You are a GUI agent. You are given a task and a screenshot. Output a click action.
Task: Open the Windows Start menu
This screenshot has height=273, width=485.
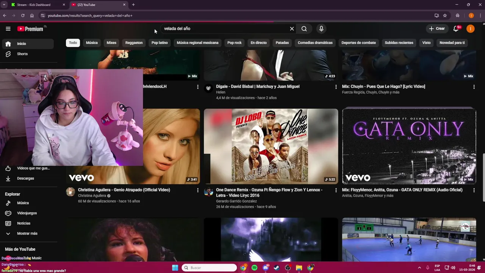175,268
